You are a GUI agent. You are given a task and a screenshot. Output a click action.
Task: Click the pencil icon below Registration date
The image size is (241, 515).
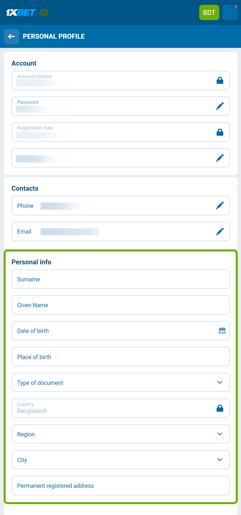(x=220, y=158)
